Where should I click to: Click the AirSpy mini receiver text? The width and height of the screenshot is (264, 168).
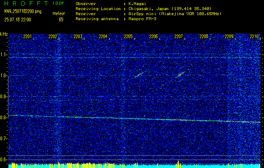pyautogui.click(x=175, y=14)
